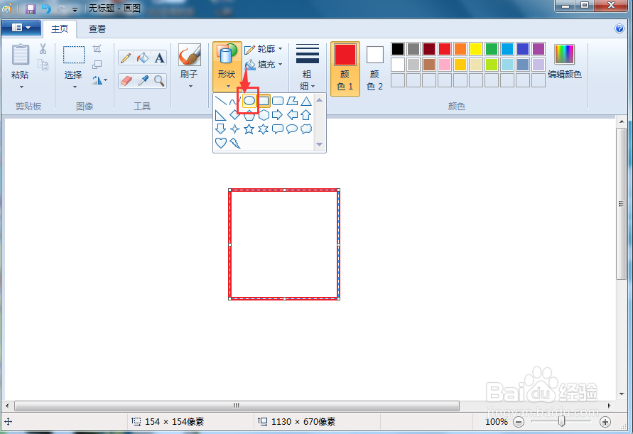This screenshot has height=434, width=633.
Task: Click the Copy icon
Action: tap(43, 65)
